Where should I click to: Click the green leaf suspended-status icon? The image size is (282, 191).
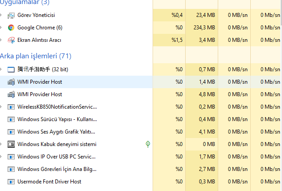148,144
